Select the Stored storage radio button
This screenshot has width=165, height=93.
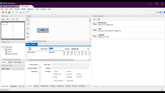pyautogui.click(x=65, y=72)
